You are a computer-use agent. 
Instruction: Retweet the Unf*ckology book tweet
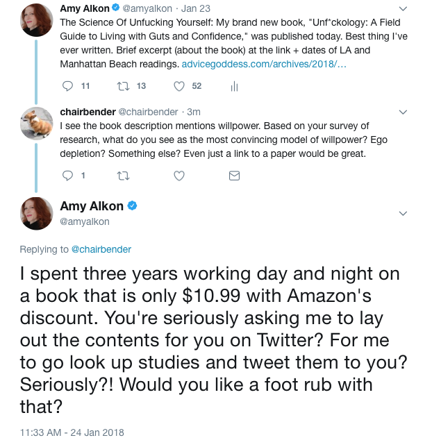pos(122,86)
